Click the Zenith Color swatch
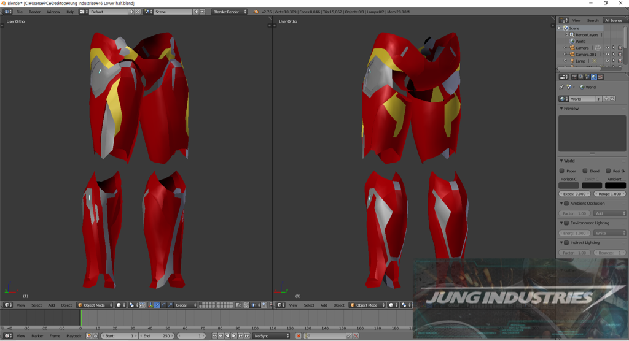Image resolution: width=629 pixels, height=341 pixels. click(592, 185)
